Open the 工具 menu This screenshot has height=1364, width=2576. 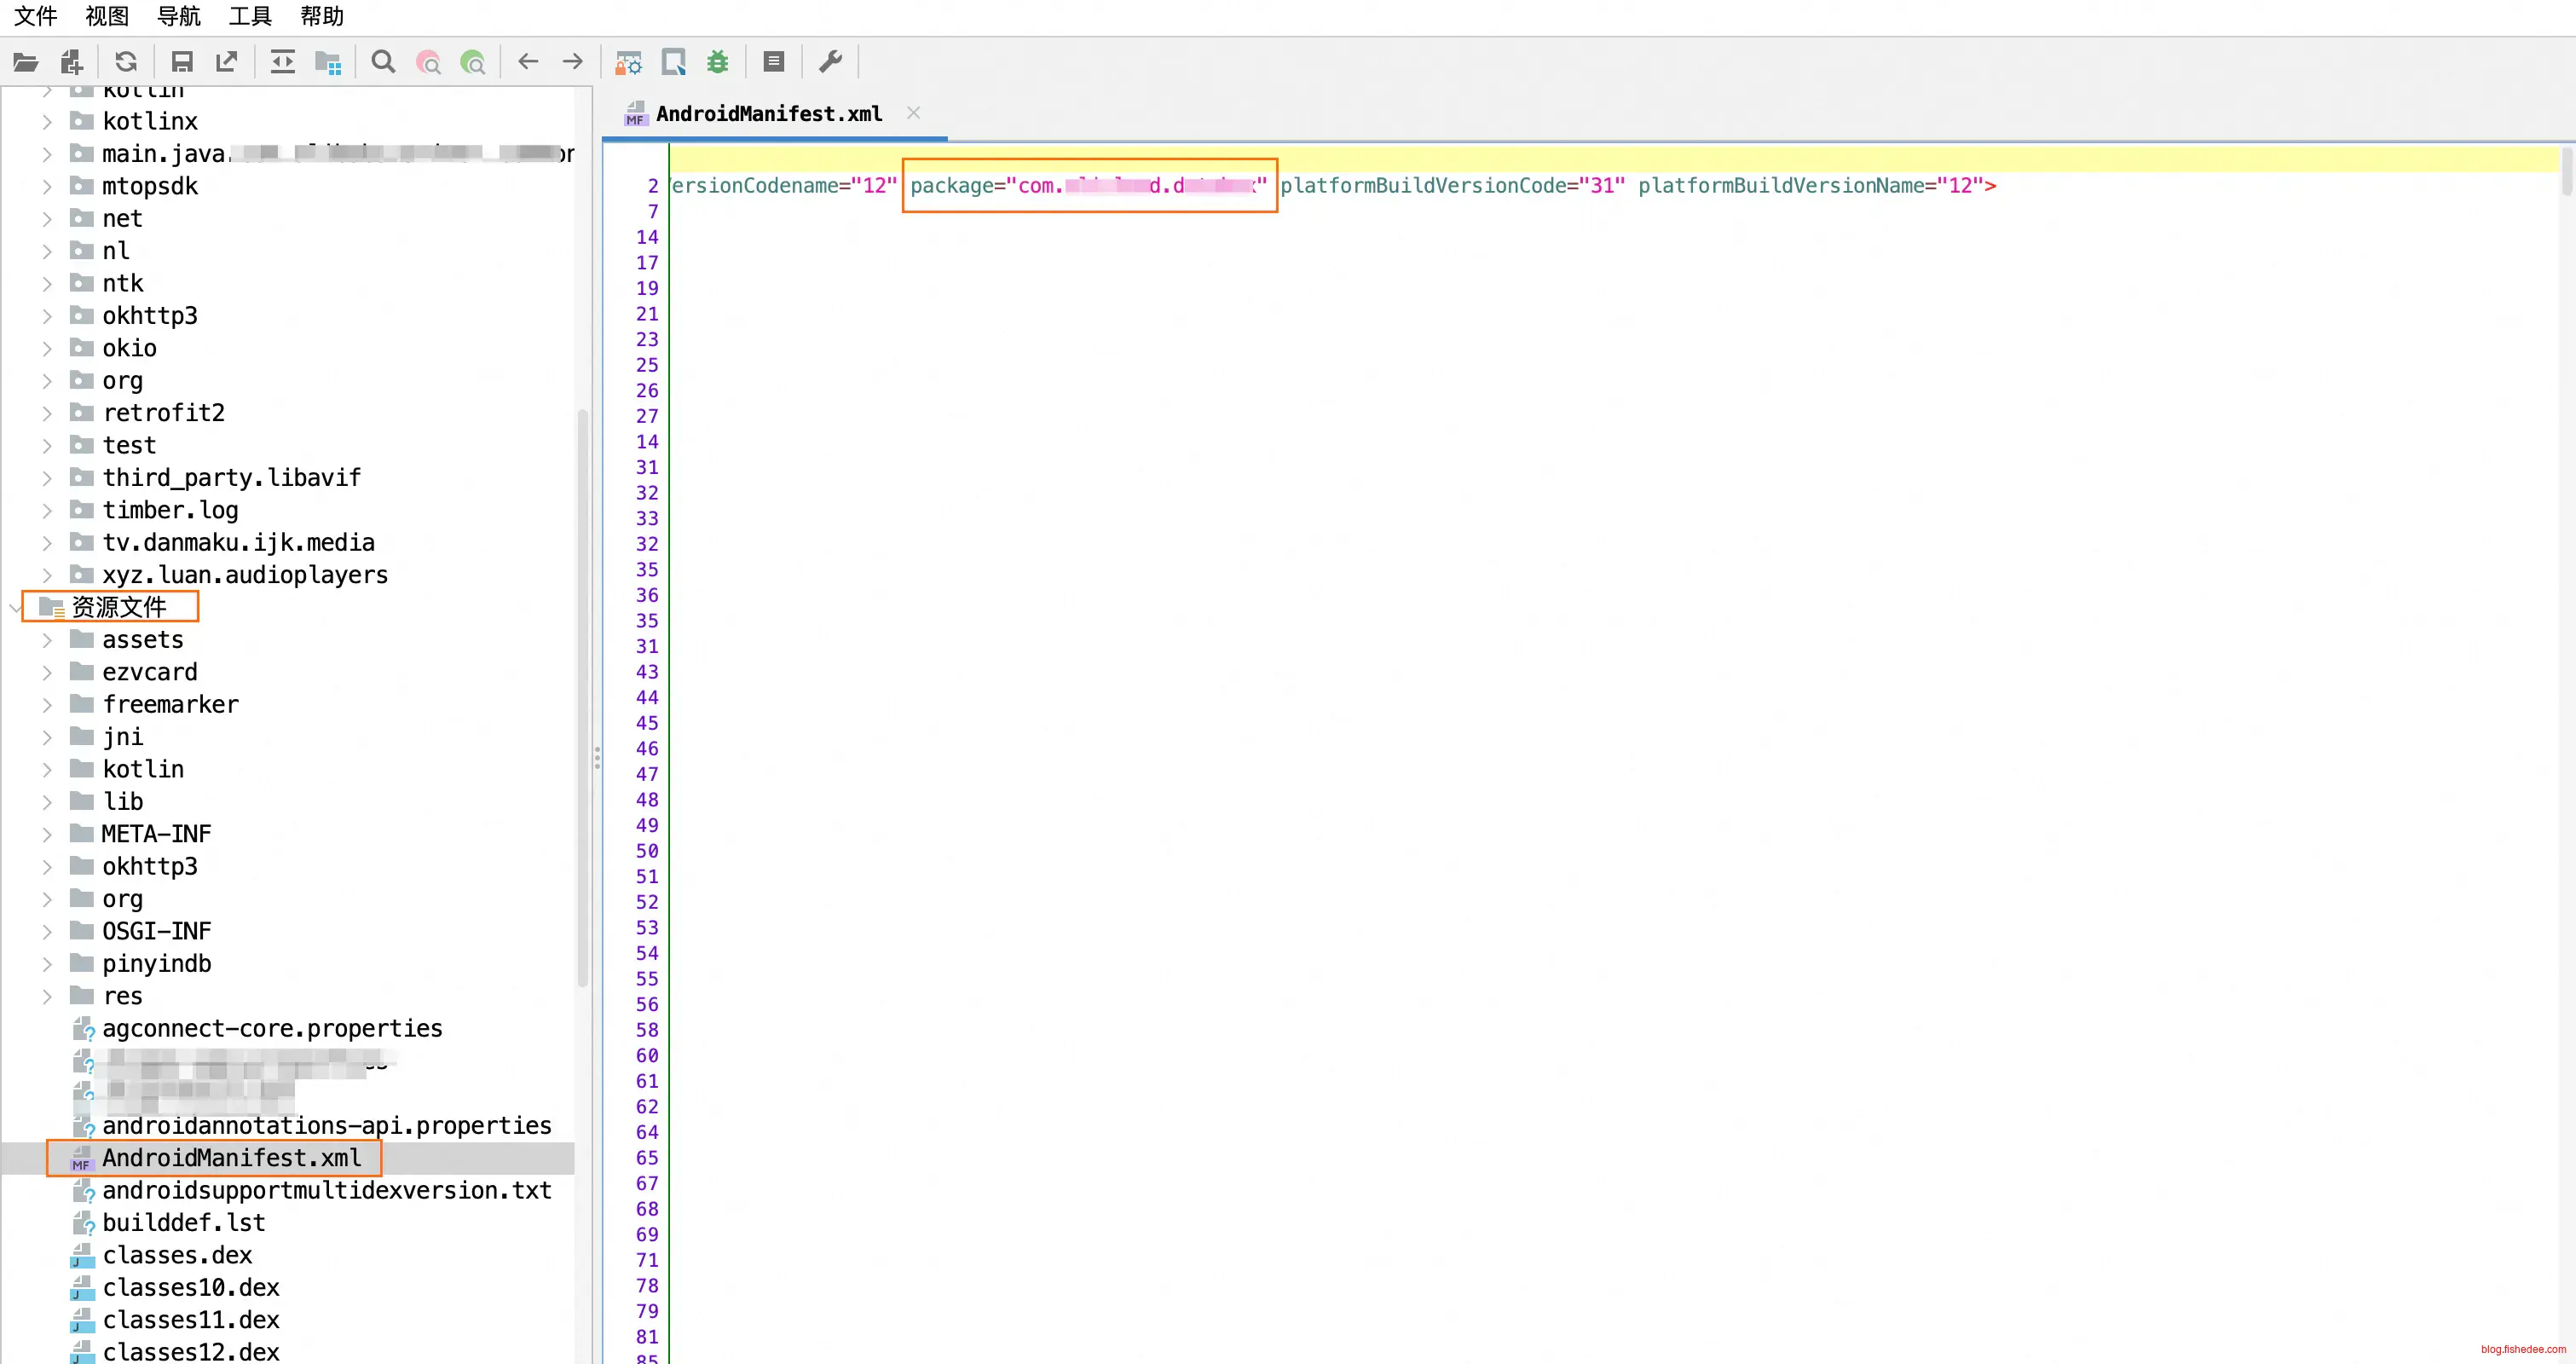point(250,16)
